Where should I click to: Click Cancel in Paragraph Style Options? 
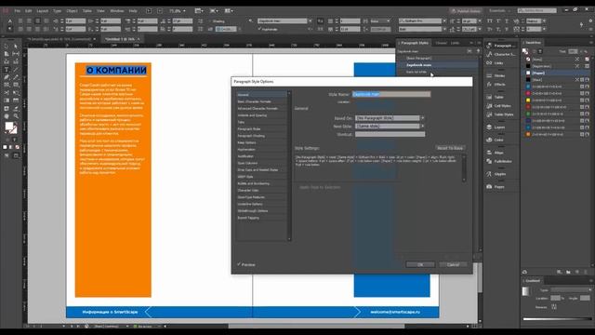point(453,264)
